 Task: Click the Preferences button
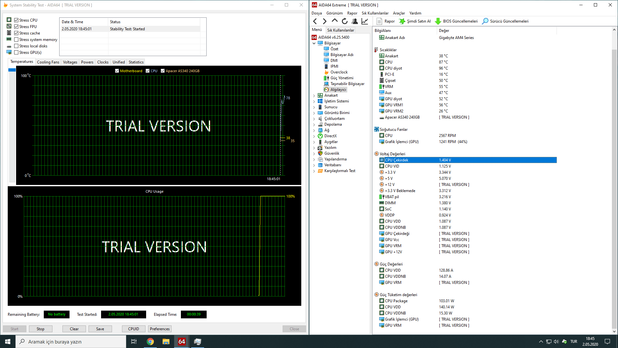pyautogui.click(x=160, y=329)
